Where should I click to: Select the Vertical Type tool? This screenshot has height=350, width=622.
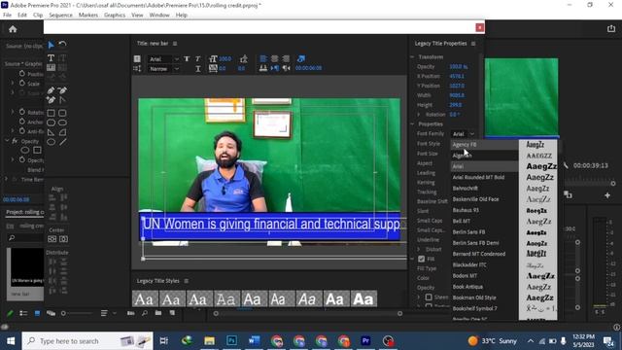[62, 58]
